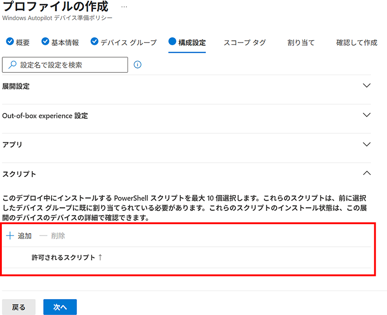387x315 pixels.
Task: Switch to the スコープ タグ tab
Action: (244, 43)
